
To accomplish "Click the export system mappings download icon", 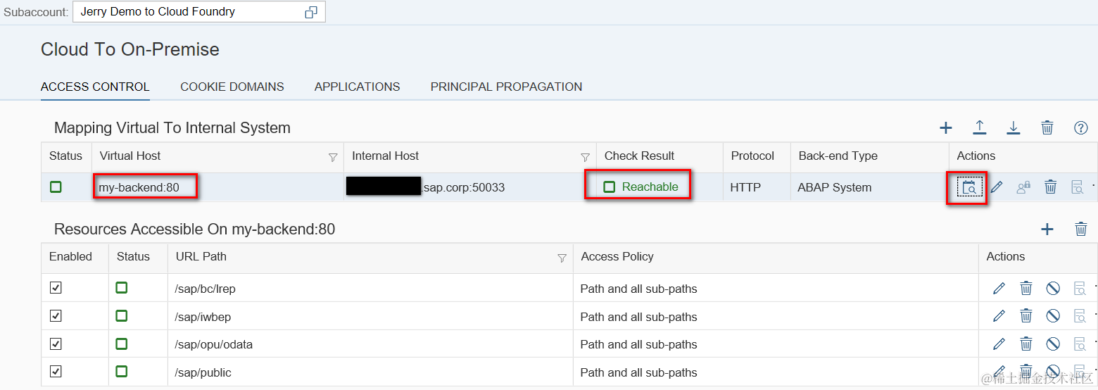I will coord(1013,127).
